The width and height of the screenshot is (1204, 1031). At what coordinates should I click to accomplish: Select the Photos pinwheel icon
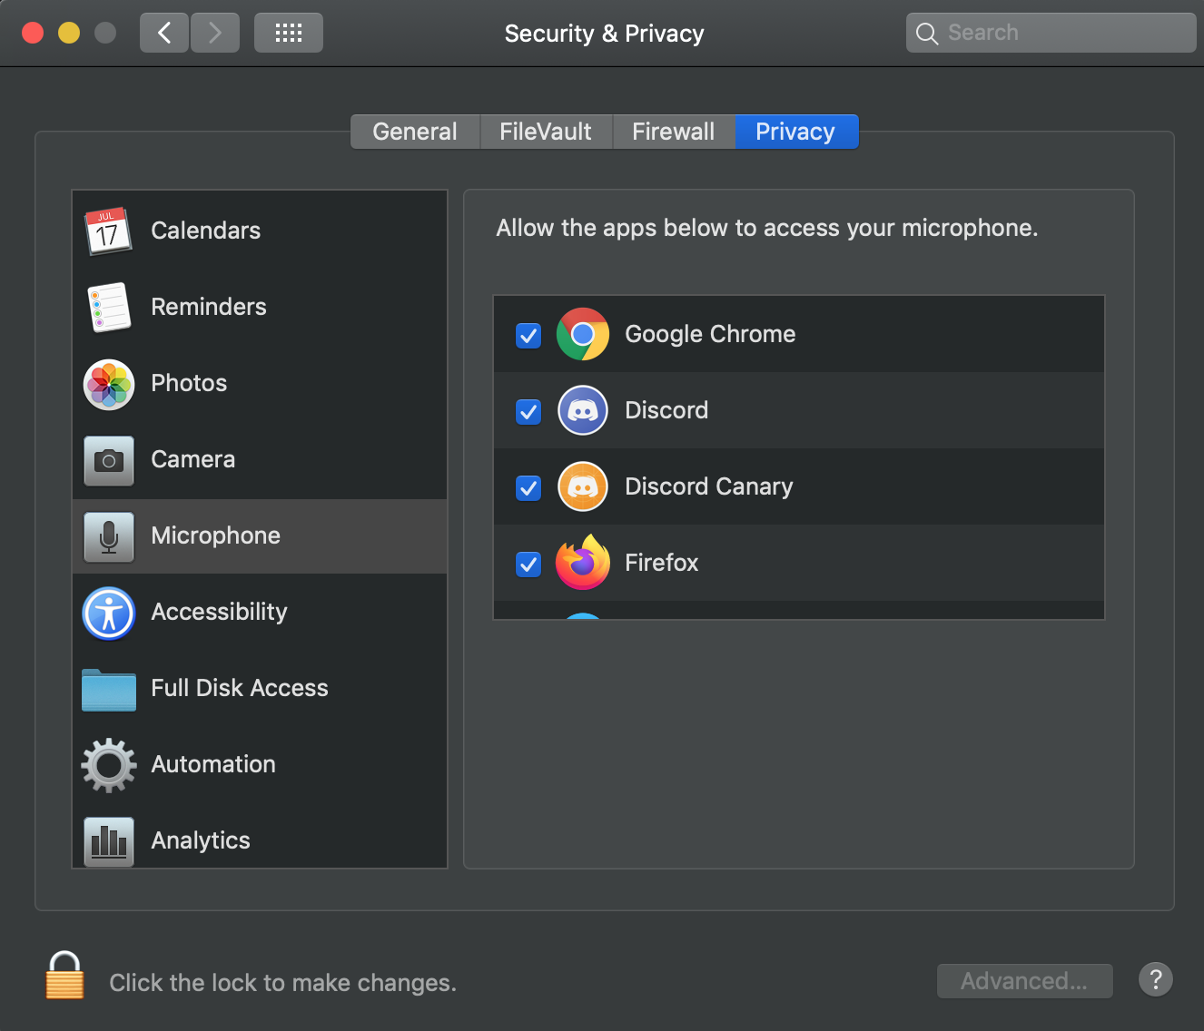(x=109, y=384)
